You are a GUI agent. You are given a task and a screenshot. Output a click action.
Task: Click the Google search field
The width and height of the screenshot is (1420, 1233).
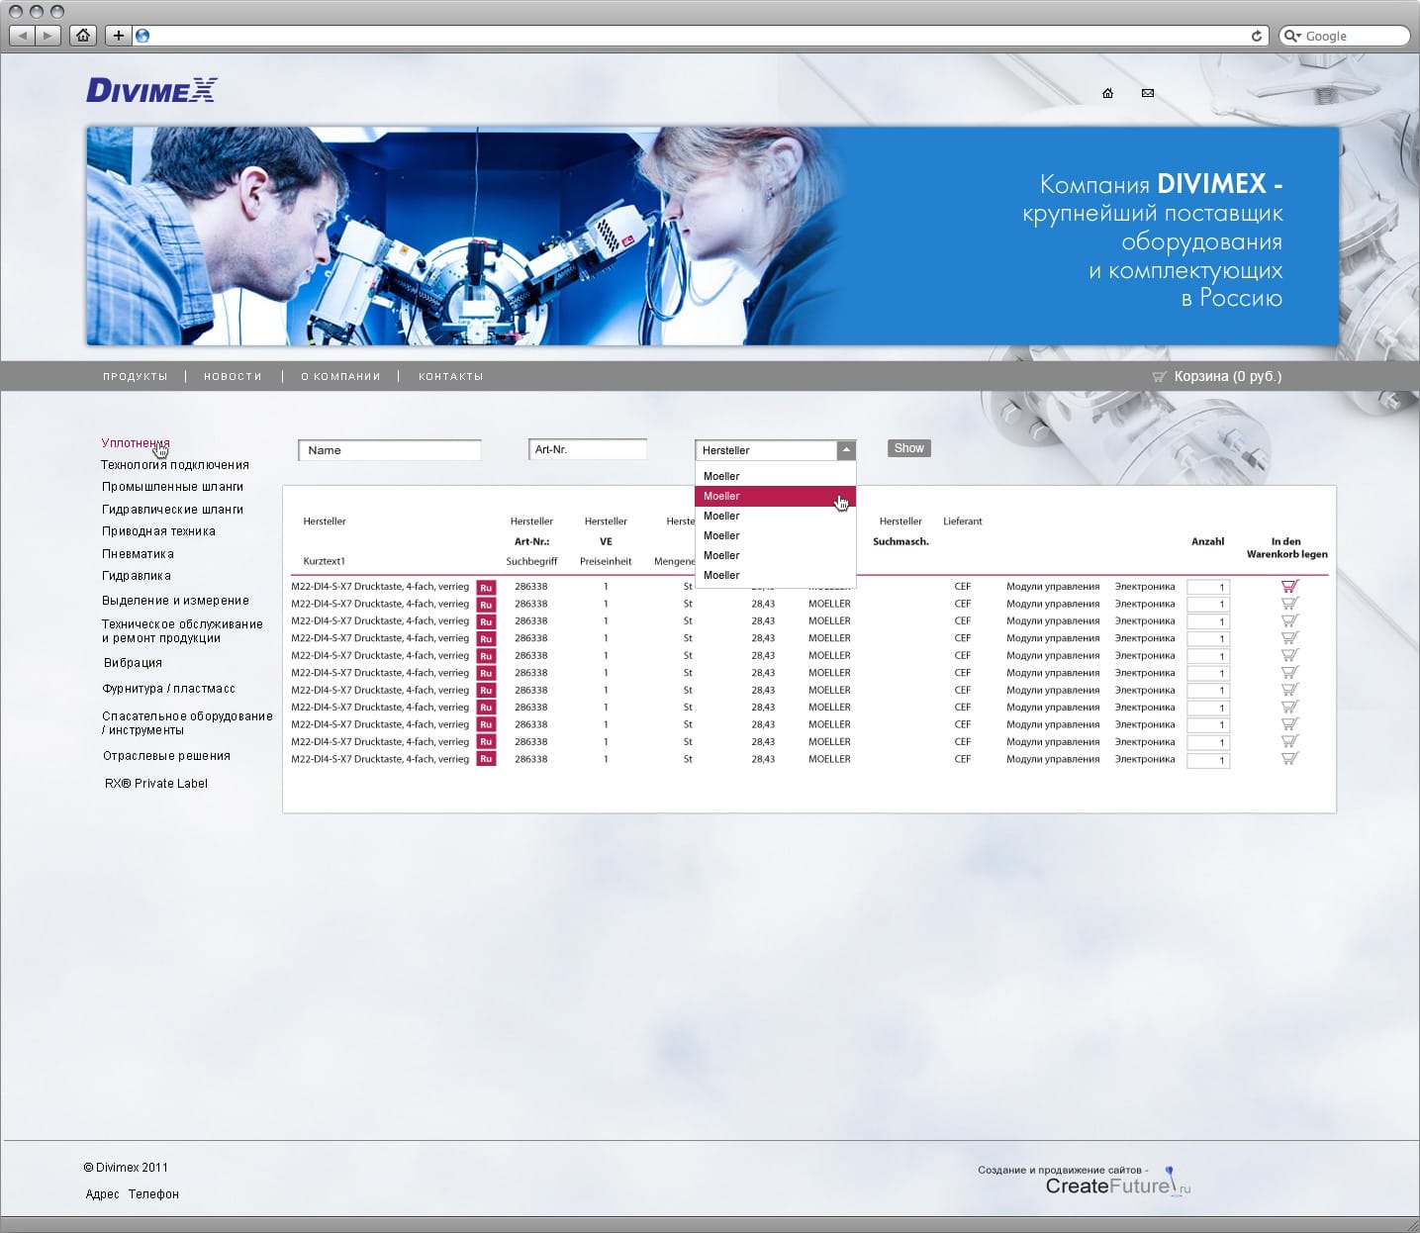coord(1344,36)
